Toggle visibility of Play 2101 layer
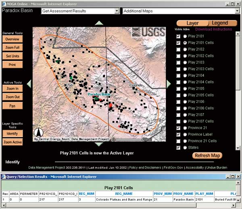Viewport: 242px width, 209px height. [x=178, y=36]
